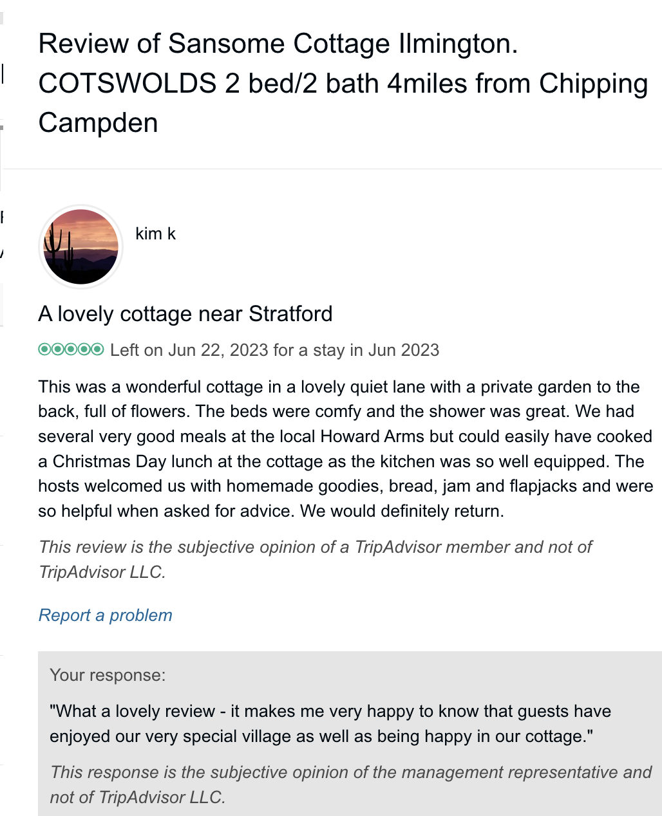Click the review body paragraph text
The image size is (662, 816).
coord(345,449)
